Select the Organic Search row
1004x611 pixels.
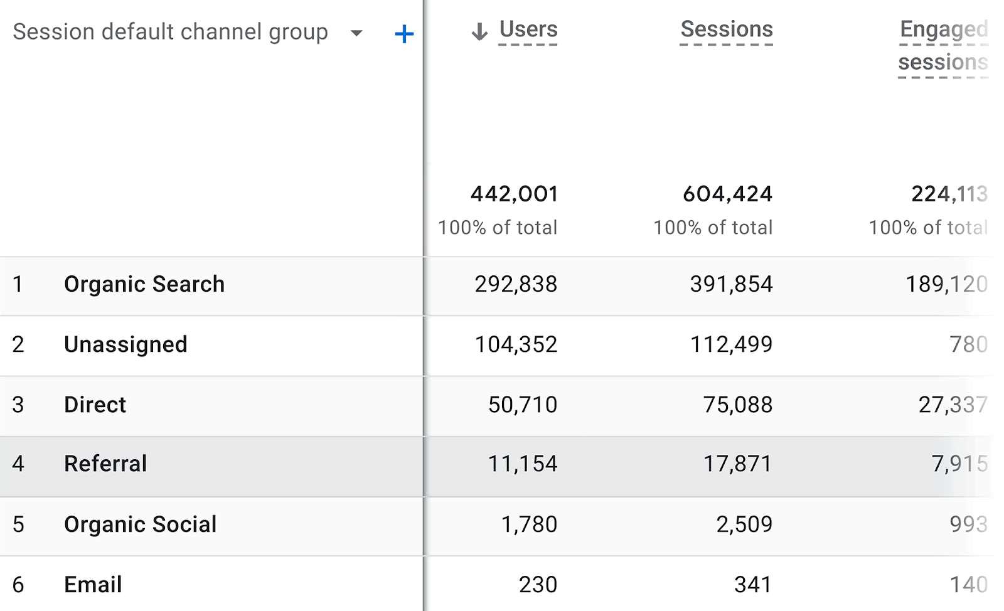(144, 285)
